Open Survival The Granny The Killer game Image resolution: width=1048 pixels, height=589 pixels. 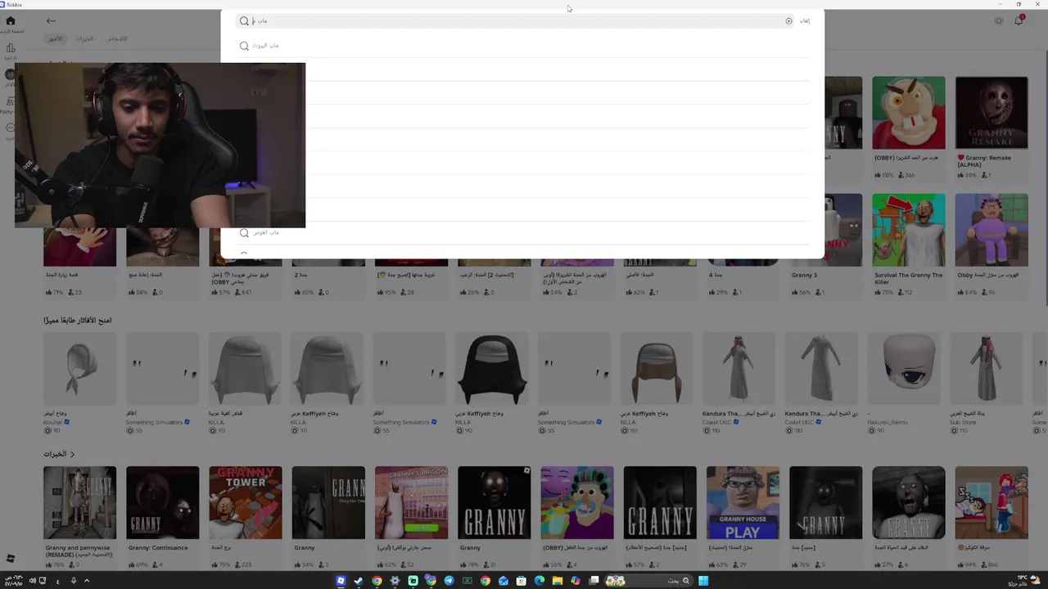908,230
